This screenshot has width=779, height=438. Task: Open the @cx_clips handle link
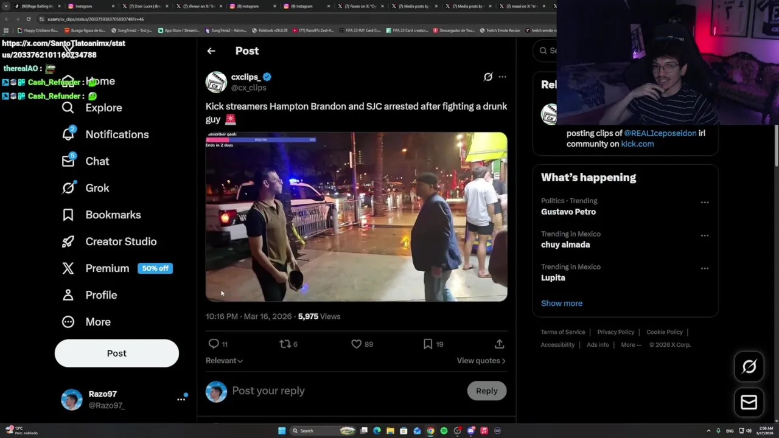click(249, 88)
